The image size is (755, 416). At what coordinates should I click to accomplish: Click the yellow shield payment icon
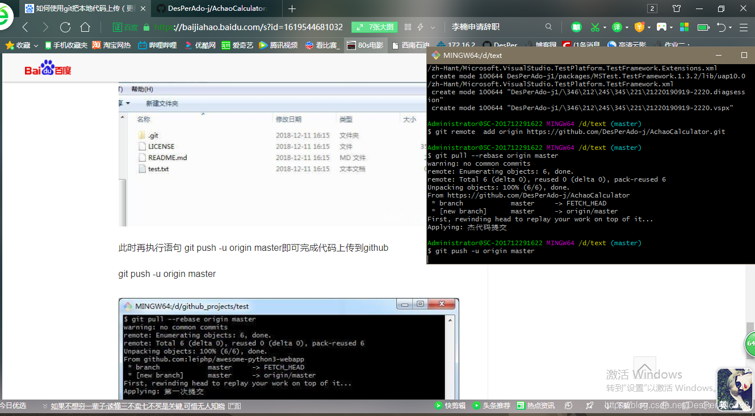(x=639, y=27)
